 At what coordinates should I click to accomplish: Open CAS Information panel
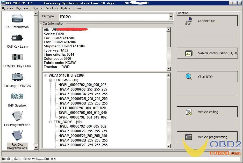17,21
